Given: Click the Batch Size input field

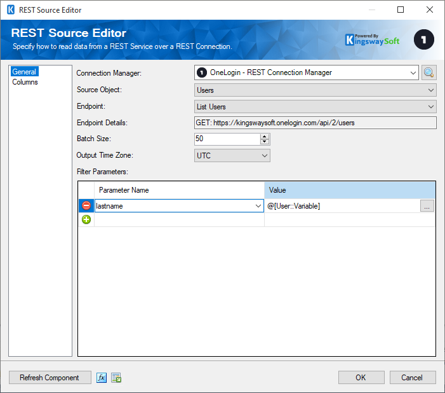Looking at the screenshot, I should (227, 139).
